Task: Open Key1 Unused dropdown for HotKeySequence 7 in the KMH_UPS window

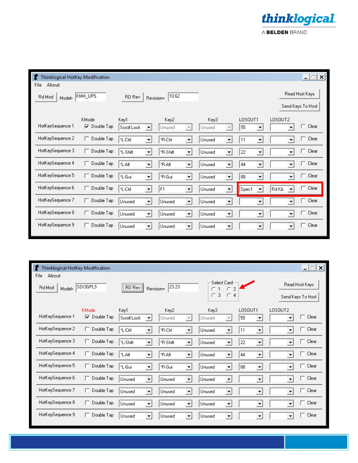Action: tap(149, 201)
